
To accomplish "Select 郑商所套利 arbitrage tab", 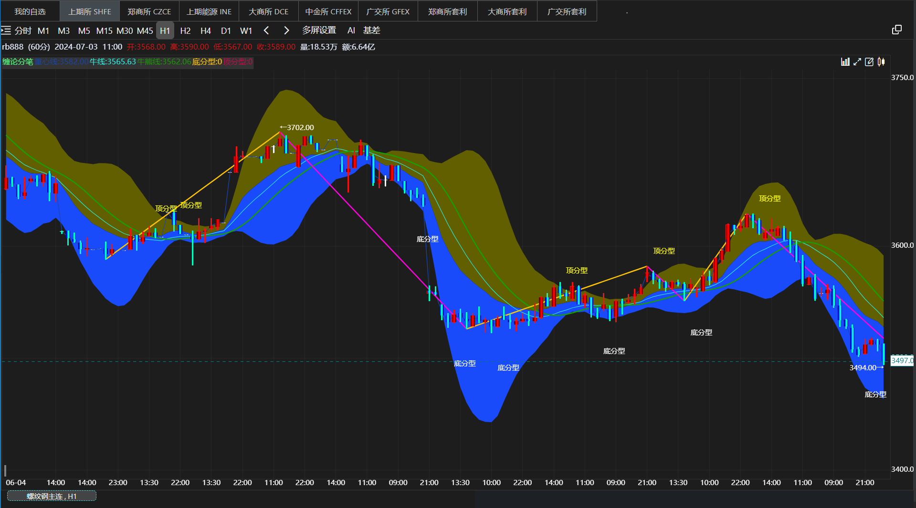I will [448, 11].
